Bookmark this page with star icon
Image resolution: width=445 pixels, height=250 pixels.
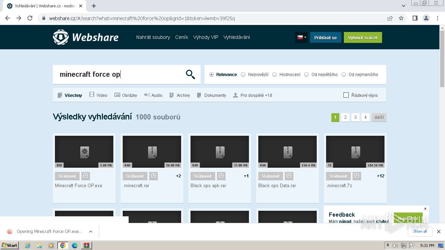[401, 18]
